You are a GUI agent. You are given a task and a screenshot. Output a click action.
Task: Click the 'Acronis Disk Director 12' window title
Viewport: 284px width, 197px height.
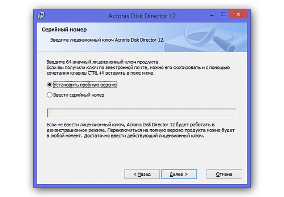(142, 16)
